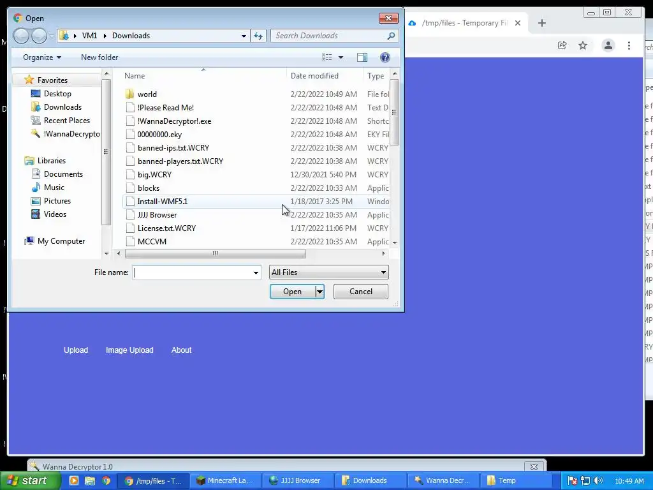Click the Forward navigation arrow in Open dialog
Image resolution: width=653 pixels, height=490 pixels.
(39, 36)
